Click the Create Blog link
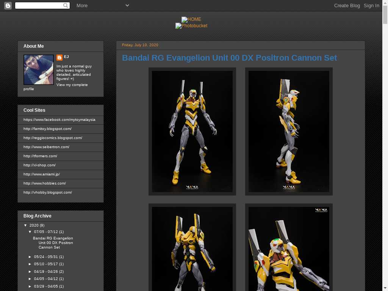Image resolution: width=388 pixels, height=291 pixels. point(347,5)
